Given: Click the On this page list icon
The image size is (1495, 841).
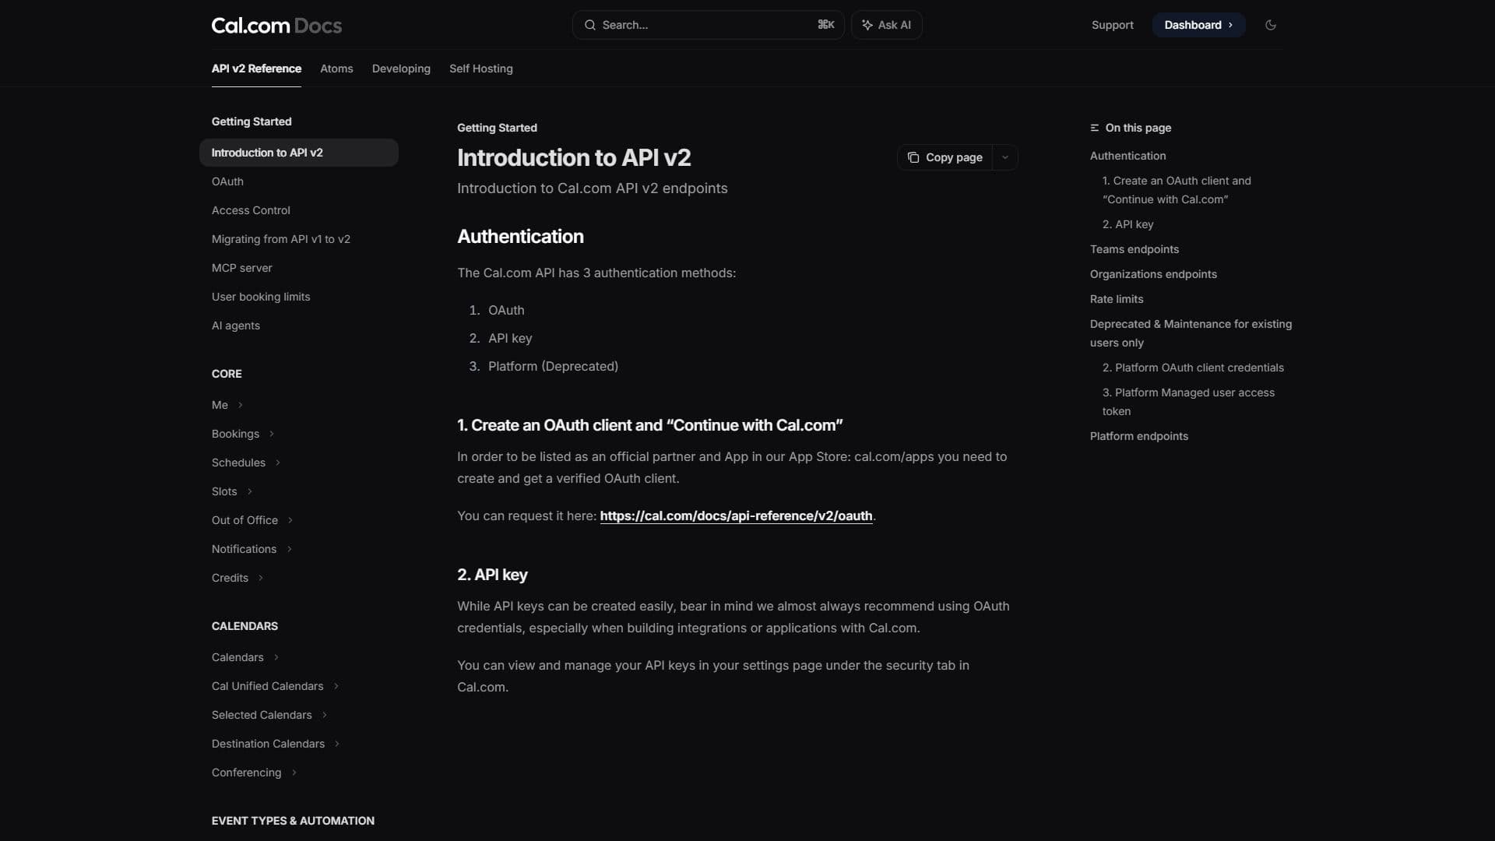Looking at the screenshot, I should 1095,128.
